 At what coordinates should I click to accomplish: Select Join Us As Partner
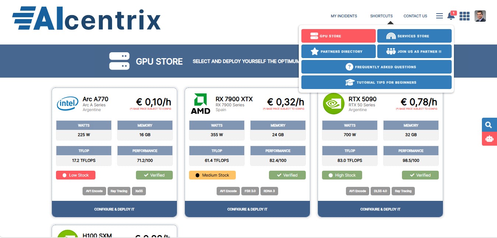click(x=414, y=51)
